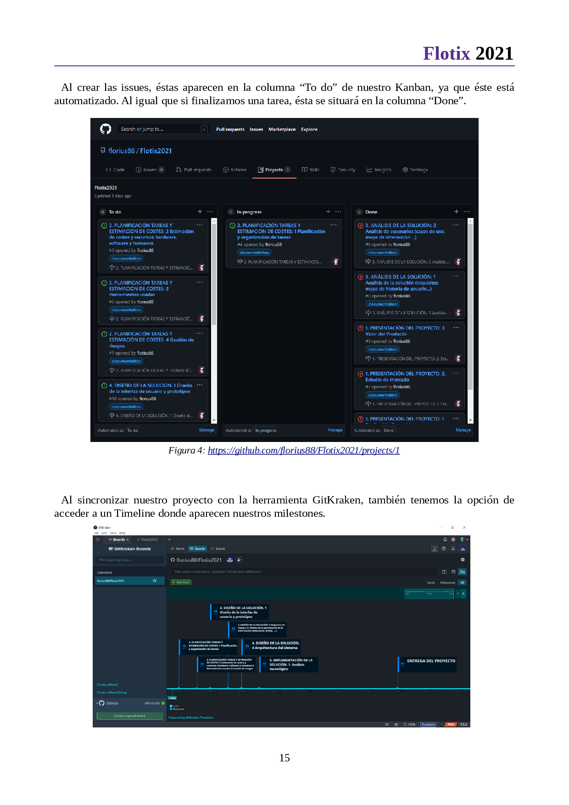The image size is (569, 805).
Task: Add a card to the Done column
Action: click(x=456, y=212)
